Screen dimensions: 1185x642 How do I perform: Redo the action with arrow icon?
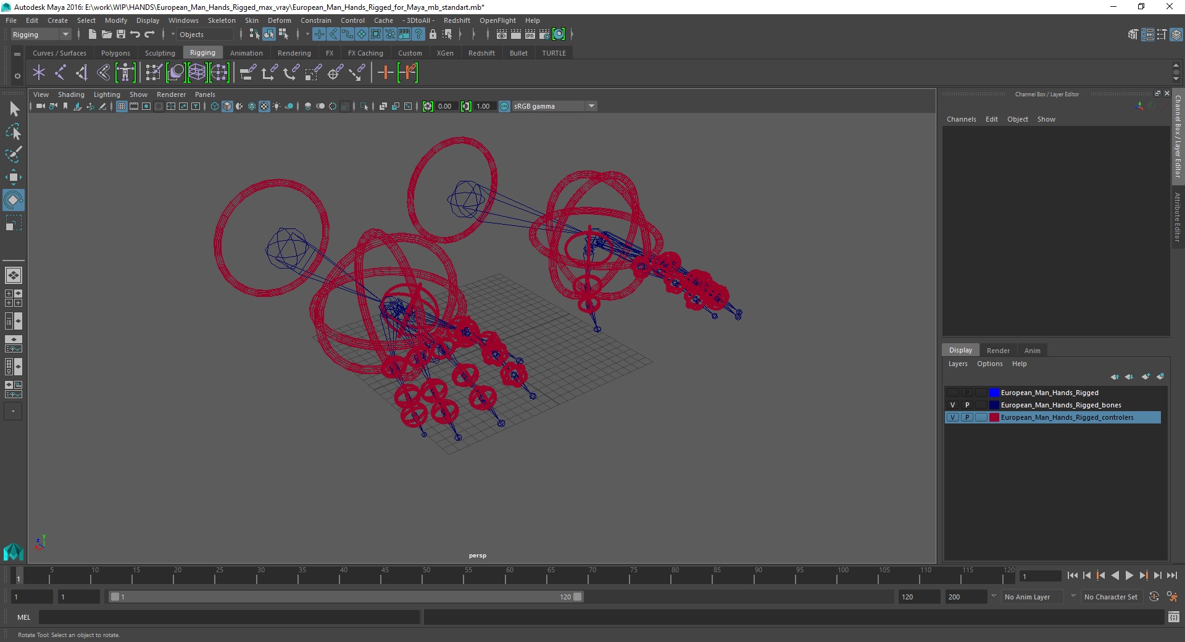coord(149,35)
